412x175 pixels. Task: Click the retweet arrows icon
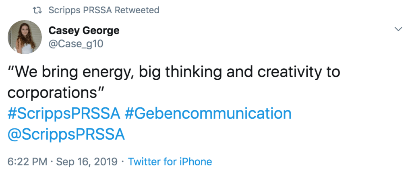37,10
